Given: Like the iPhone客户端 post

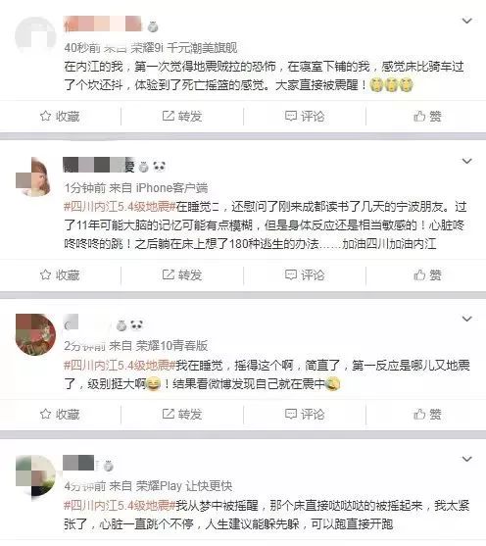Looking at the screenshot, I should 427,275.
